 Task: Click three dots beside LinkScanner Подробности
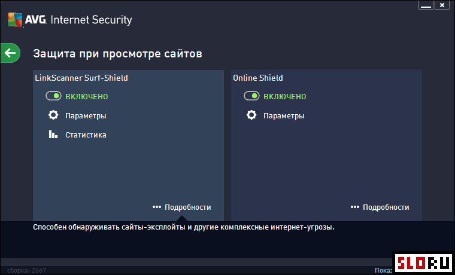pos(157,207)
